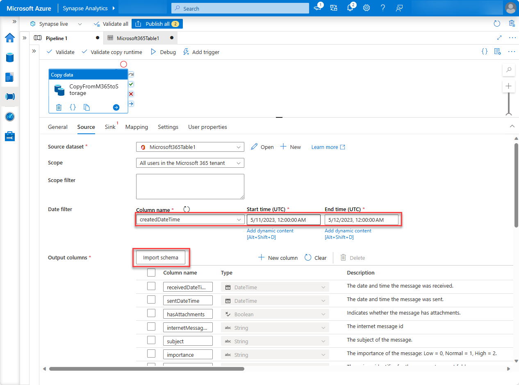Open the Azure settings gear icon
This screenshot has width=519, height=385.
pos(366,8)
